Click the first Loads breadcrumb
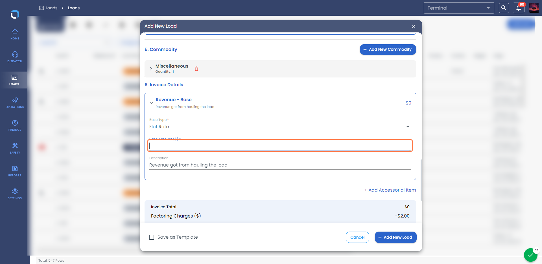Image resolution: width=542 pixels, height=264 pixels. tap(48, 8)
